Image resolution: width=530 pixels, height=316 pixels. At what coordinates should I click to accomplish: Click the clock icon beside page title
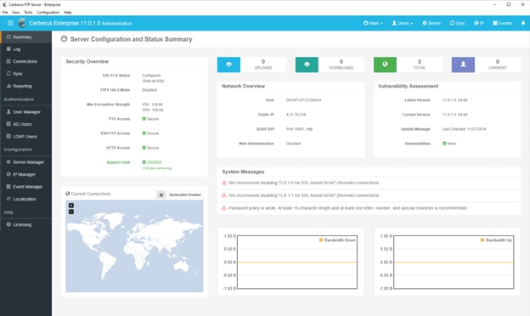(x=64, y=39)
